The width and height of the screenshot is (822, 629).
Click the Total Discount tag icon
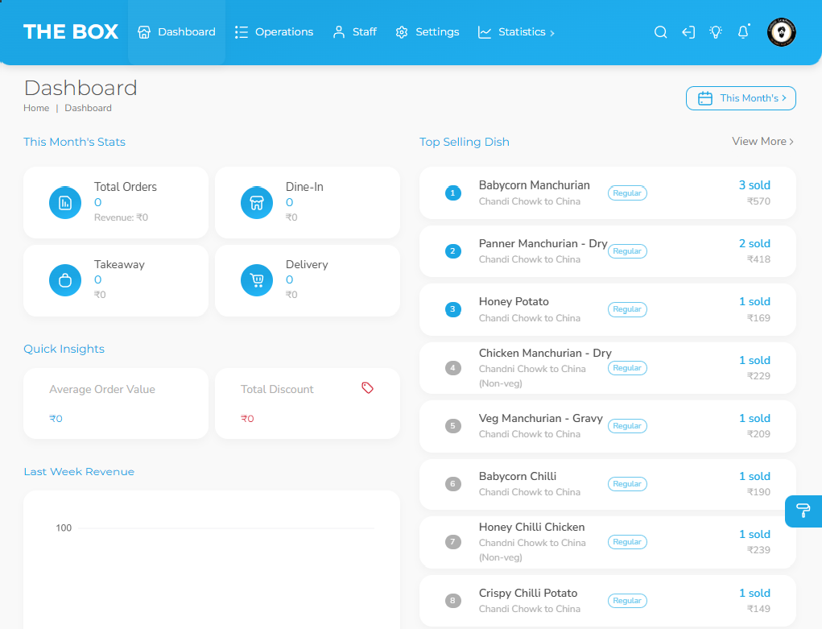(367, 388)
